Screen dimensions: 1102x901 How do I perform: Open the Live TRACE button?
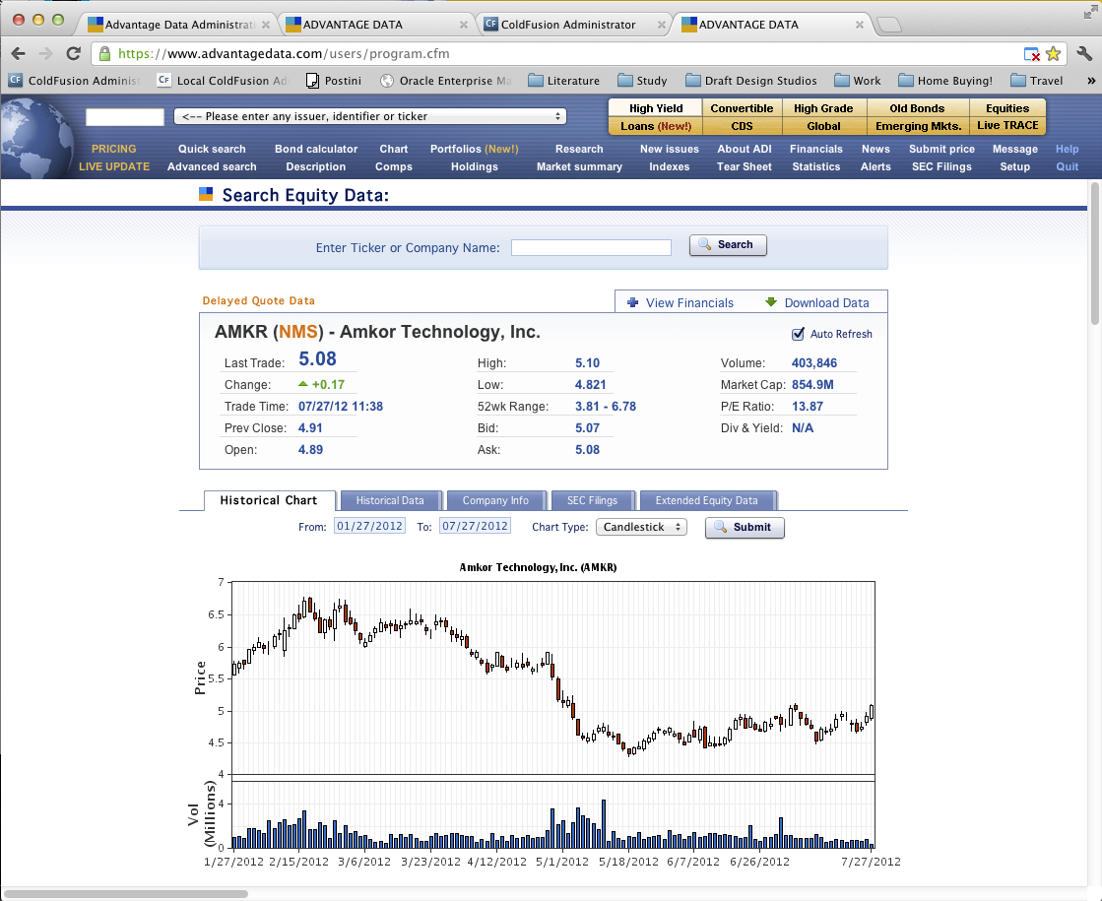click(x=1007, y=125)
